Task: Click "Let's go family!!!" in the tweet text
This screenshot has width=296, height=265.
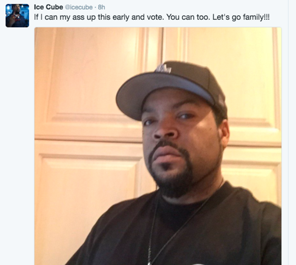Action: click(x=241, y=17)
